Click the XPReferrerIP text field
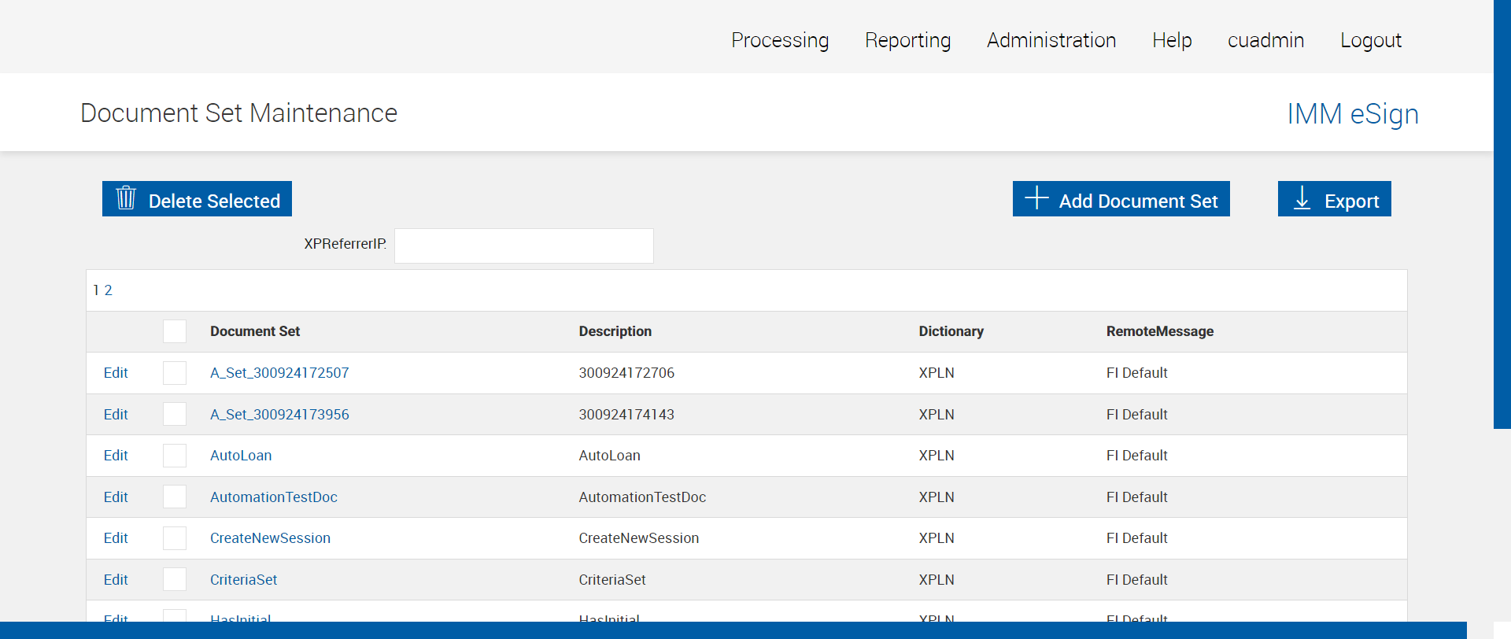The width and height of the screenshot is (1511, 639). coord(523,246)
